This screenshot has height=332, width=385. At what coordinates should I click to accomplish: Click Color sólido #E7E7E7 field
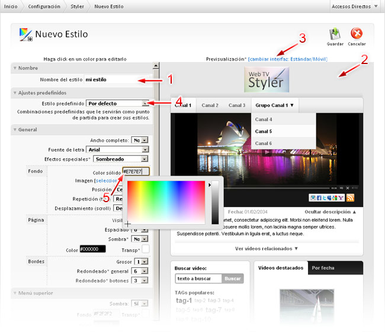point(136,171)
